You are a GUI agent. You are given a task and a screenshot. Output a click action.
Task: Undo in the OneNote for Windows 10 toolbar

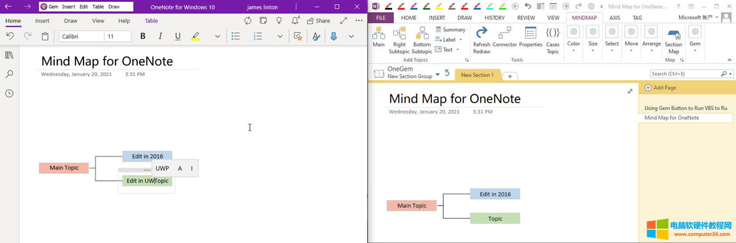click(10, 37)
